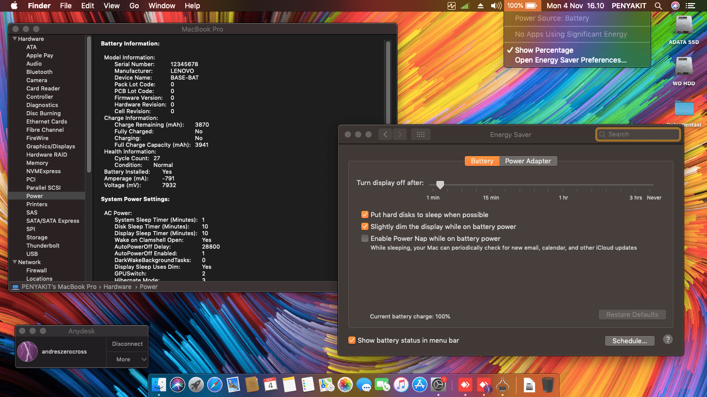Viewport: 707px width, 397px height.
Task: Enable Power Nap while on battery power
Action: [365, 238]
